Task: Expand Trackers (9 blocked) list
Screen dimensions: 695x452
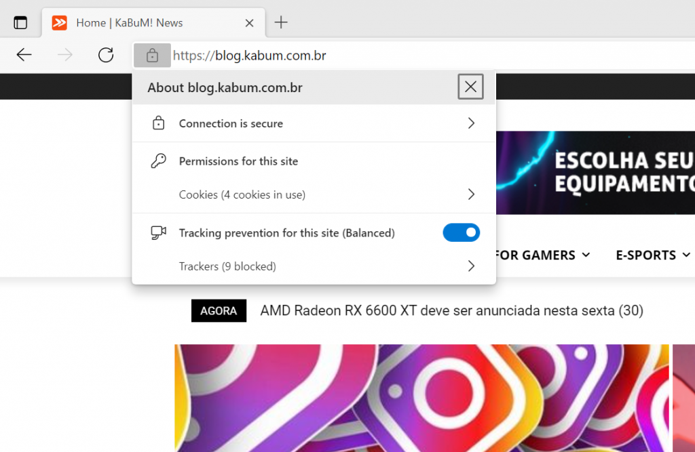Action: 471,266
